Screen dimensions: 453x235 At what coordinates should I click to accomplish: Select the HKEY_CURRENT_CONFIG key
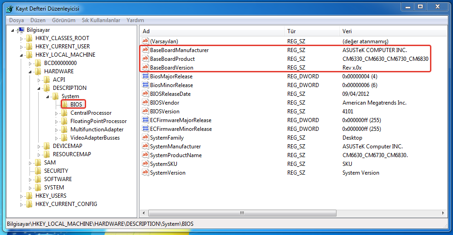[66, 204]
